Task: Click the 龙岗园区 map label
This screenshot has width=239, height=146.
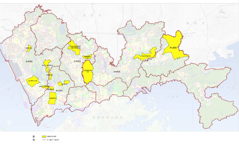Action: coord(117,72)
